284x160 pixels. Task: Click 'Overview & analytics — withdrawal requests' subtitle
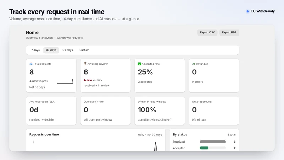[x=54, y=38]
